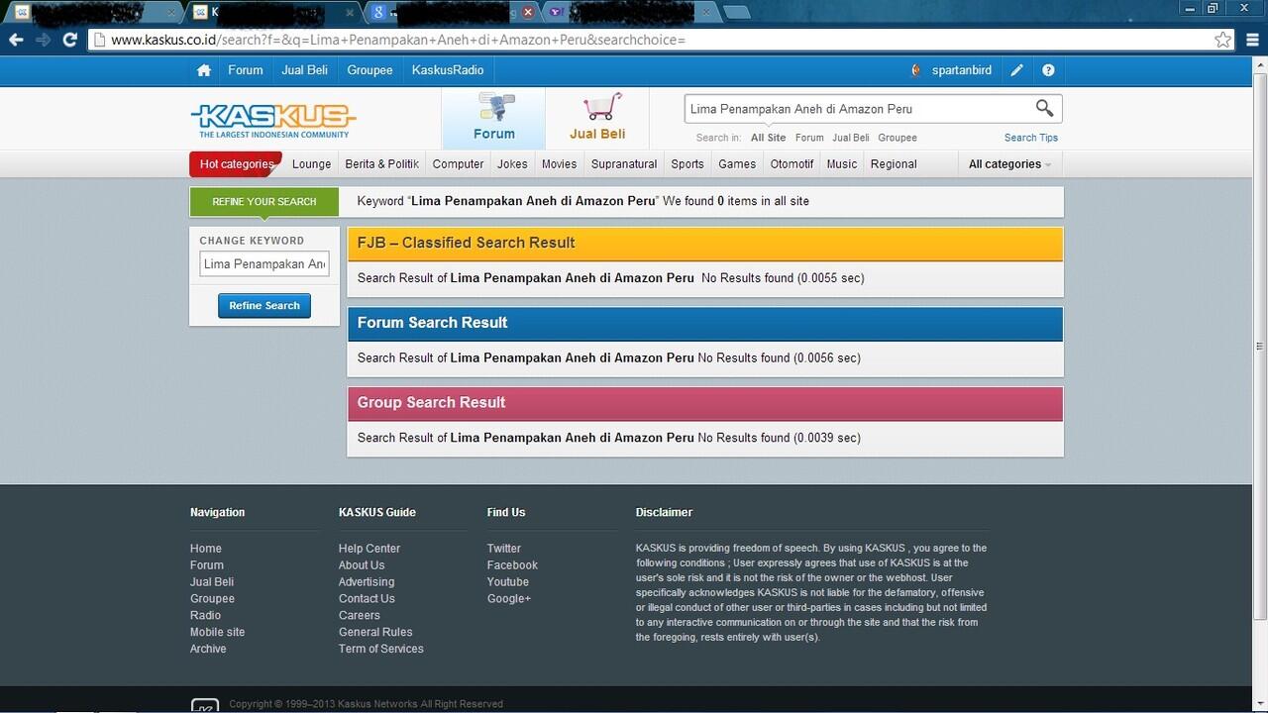Choose Groupee search scope
The height and width of the screenshot is (713, 1268).
(x=898, y=138)
